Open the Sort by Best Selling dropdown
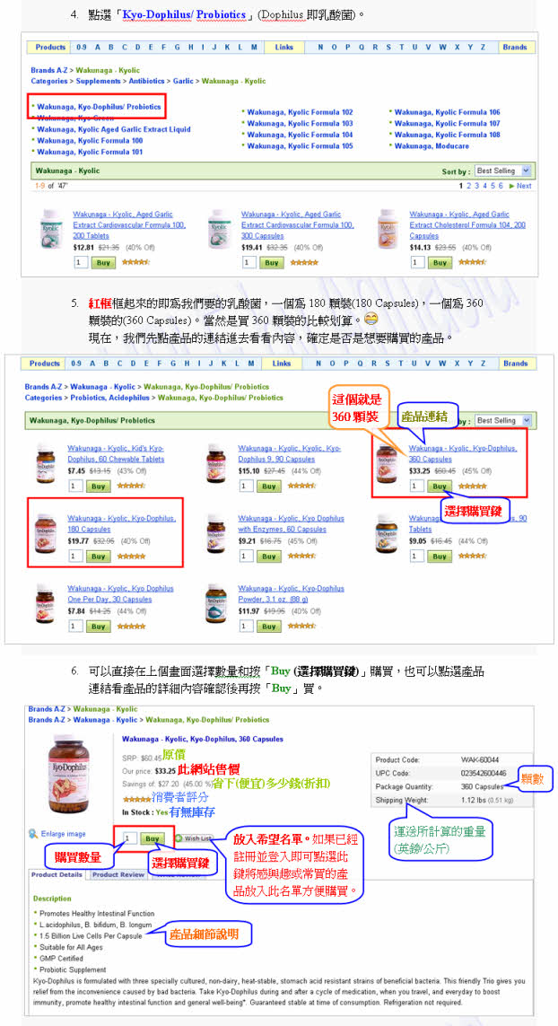Image resolution: width=558 pixels, height=1026 pixels. 503,171
